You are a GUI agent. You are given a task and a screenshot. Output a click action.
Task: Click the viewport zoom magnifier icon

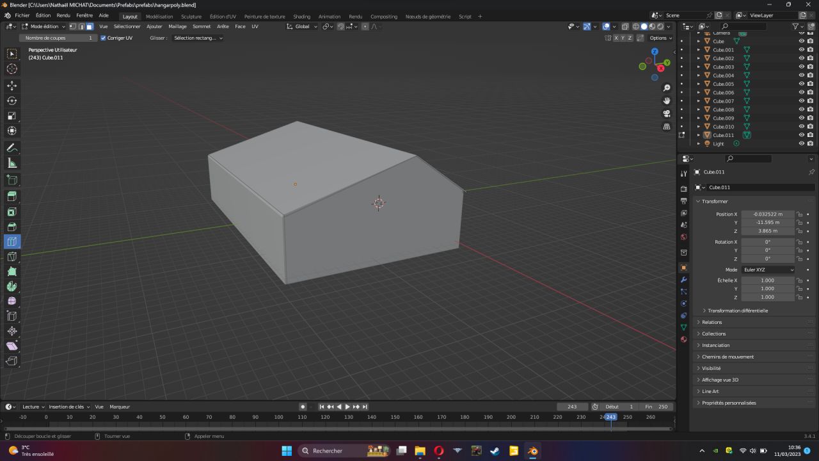(667, 88)
